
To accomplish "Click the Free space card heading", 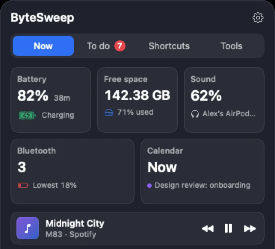I will (x=126, y=79).
